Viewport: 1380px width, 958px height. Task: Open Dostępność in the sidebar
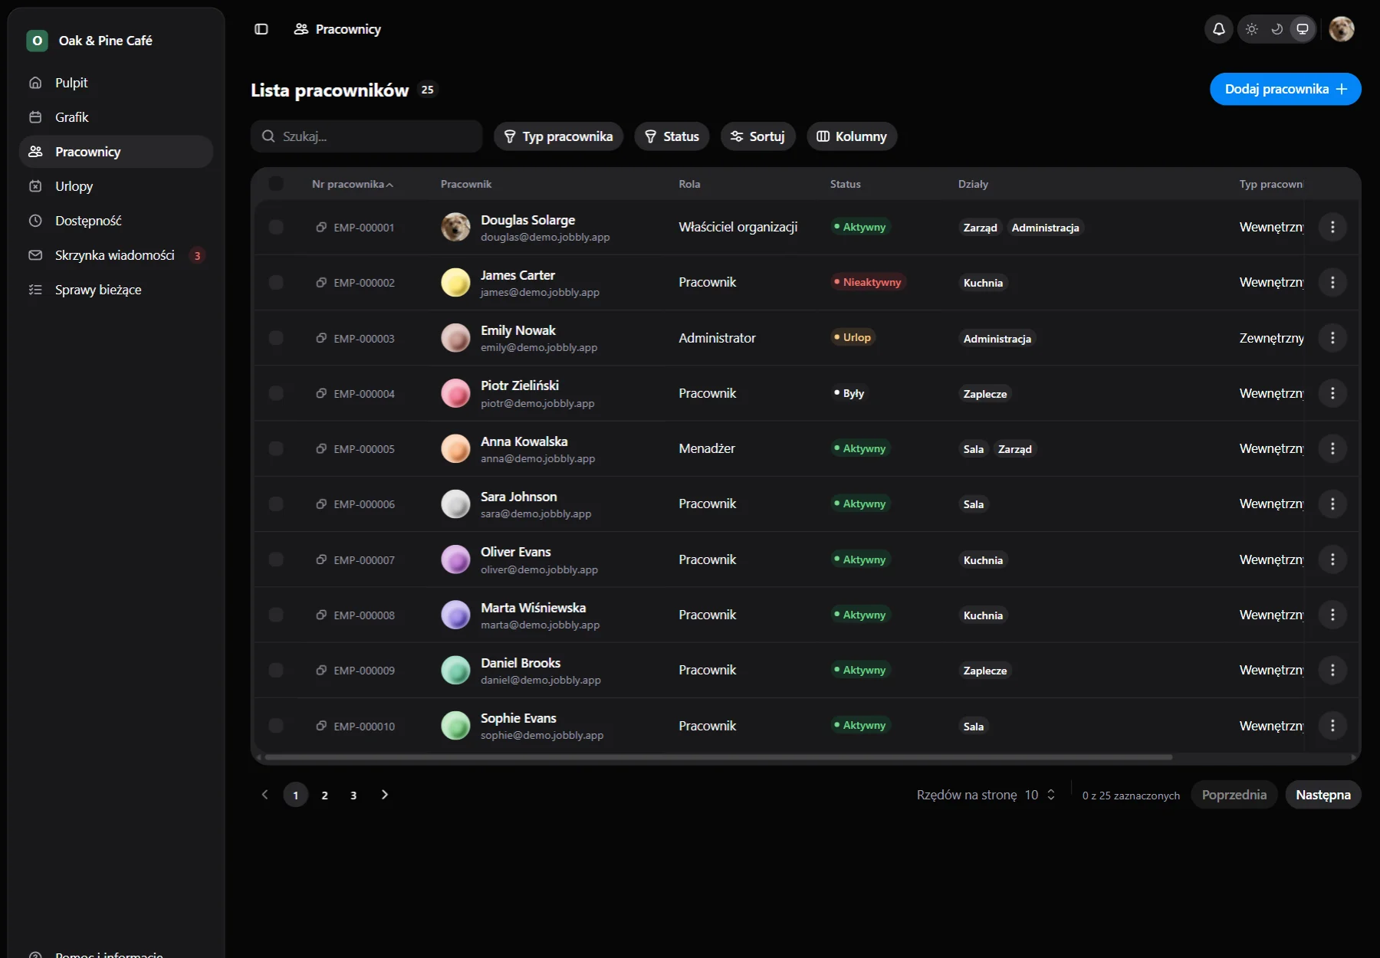[116, 221]
